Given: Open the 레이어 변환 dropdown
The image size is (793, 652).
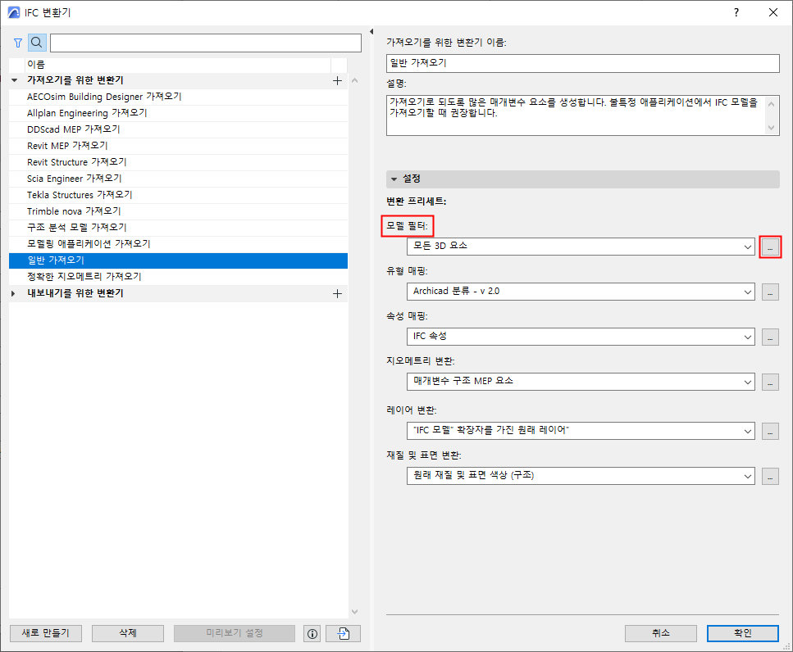Looking at the screenshot, I should click(581, 431).
